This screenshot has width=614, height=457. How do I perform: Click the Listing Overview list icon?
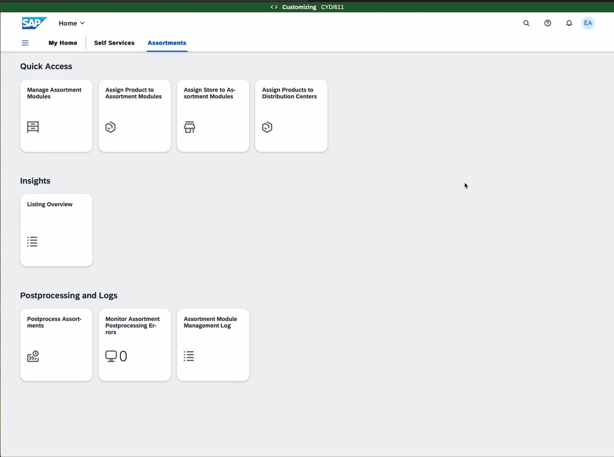coord(32,241)
